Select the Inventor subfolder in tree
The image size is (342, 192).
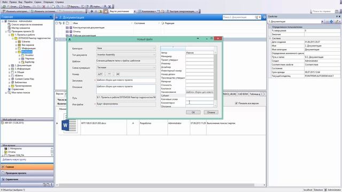pyautogui.click(x=29, y=55)
